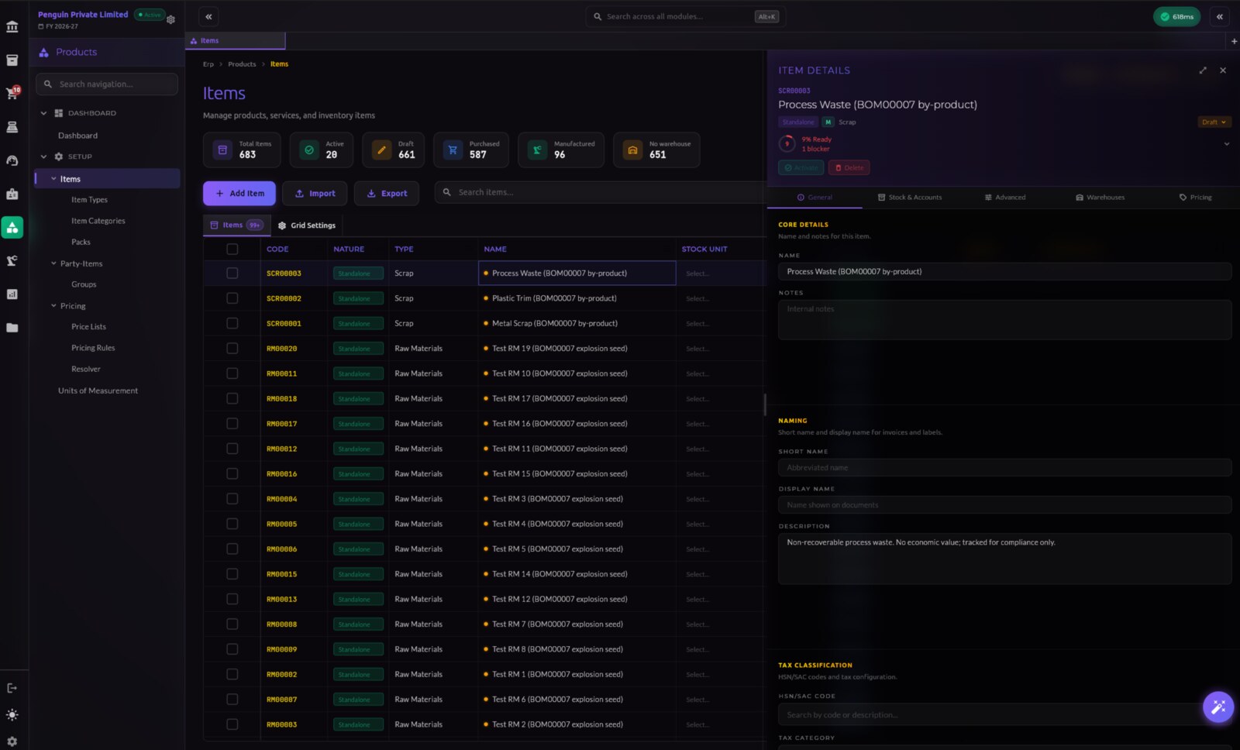This screenshot has height=750, width=1240.
Task: Filter by Active items stat card
Action: point(321,150)
